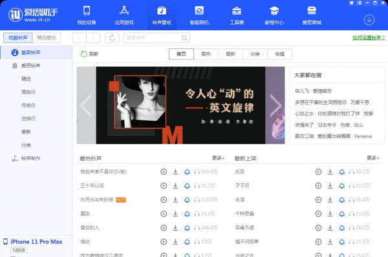Click the 五十年以后 song title
Viewport: 388px width, 257px height.
coord(92,185)
